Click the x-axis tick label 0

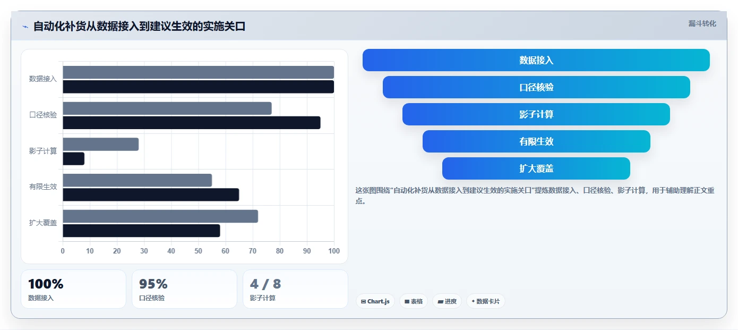[63, 251]
